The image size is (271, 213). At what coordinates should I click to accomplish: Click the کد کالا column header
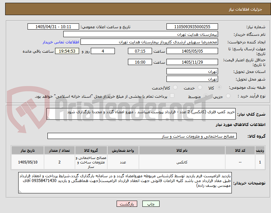point(240,150)
